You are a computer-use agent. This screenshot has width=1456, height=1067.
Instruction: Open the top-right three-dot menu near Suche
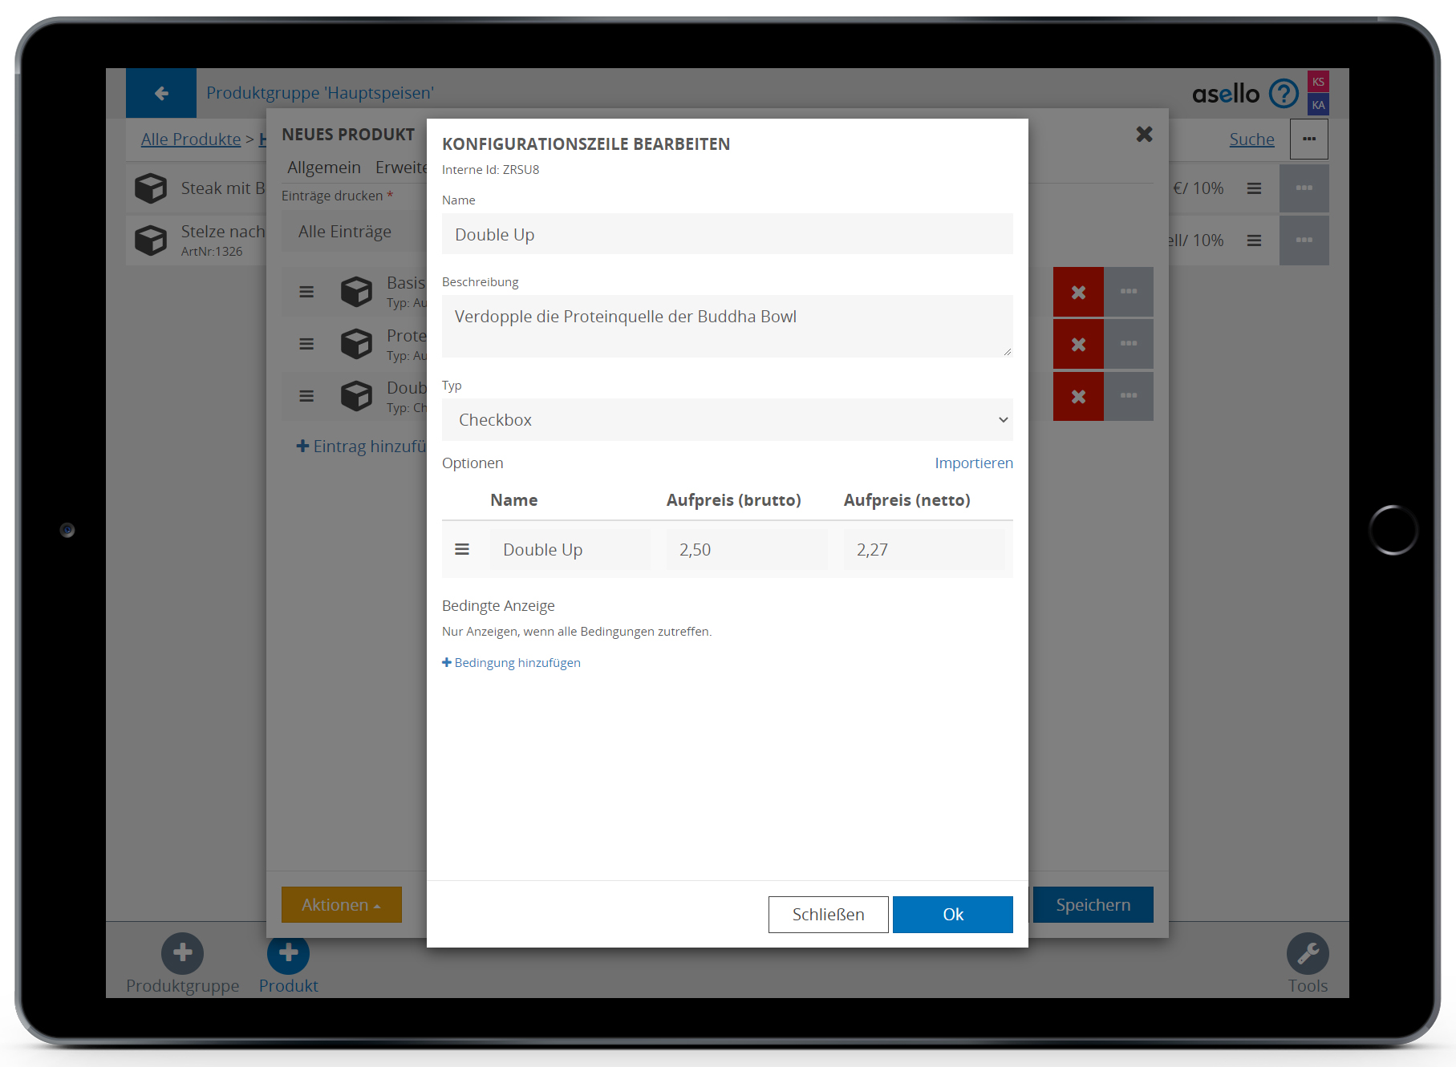[1308, 139]
